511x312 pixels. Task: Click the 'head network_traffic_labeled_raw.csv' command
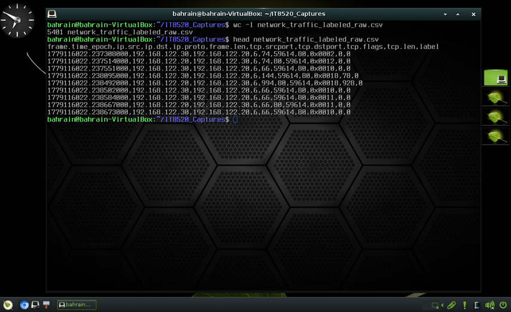click(305, 39)
